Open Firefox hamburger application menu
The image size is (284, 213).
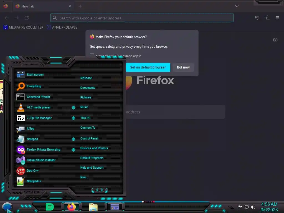[x=277, y=18]
